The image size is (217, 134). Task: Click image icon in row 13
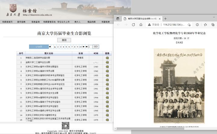click(107, 111)
